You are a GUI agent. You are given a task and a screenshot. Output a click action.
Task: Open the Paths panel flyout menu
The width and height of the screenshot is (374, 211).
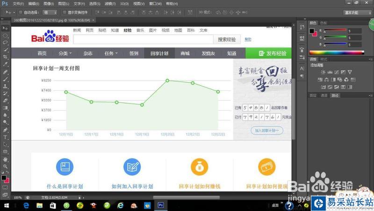[370, 96]
